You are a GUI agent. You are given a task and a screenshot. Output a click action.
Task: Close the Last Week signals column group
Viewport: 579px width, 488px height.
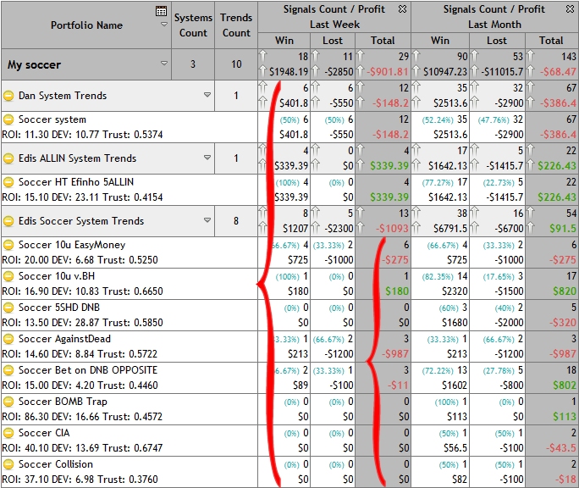(402, 9)
